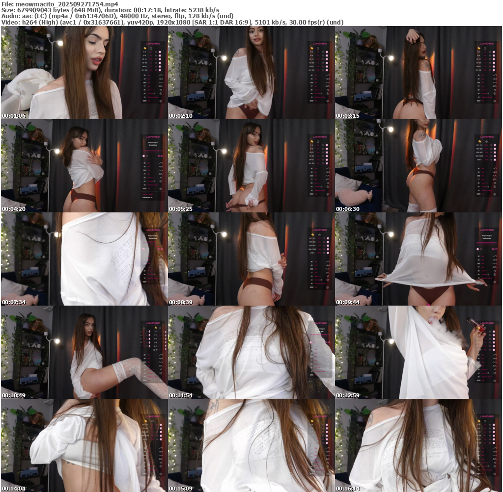Open the thumbnail marked 00:10:49
Image resolution: width=503 pixels, height=492 pixels.
[x=84, y=352]
